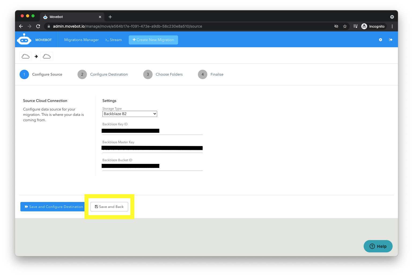Open a new browser tab

pyautogui.click(x=110, y=17)
